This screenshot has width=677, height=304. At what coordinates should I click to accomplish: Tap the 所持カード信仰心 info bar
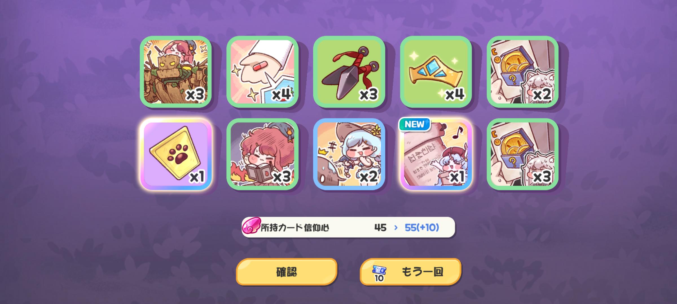(x=348, y=227)
